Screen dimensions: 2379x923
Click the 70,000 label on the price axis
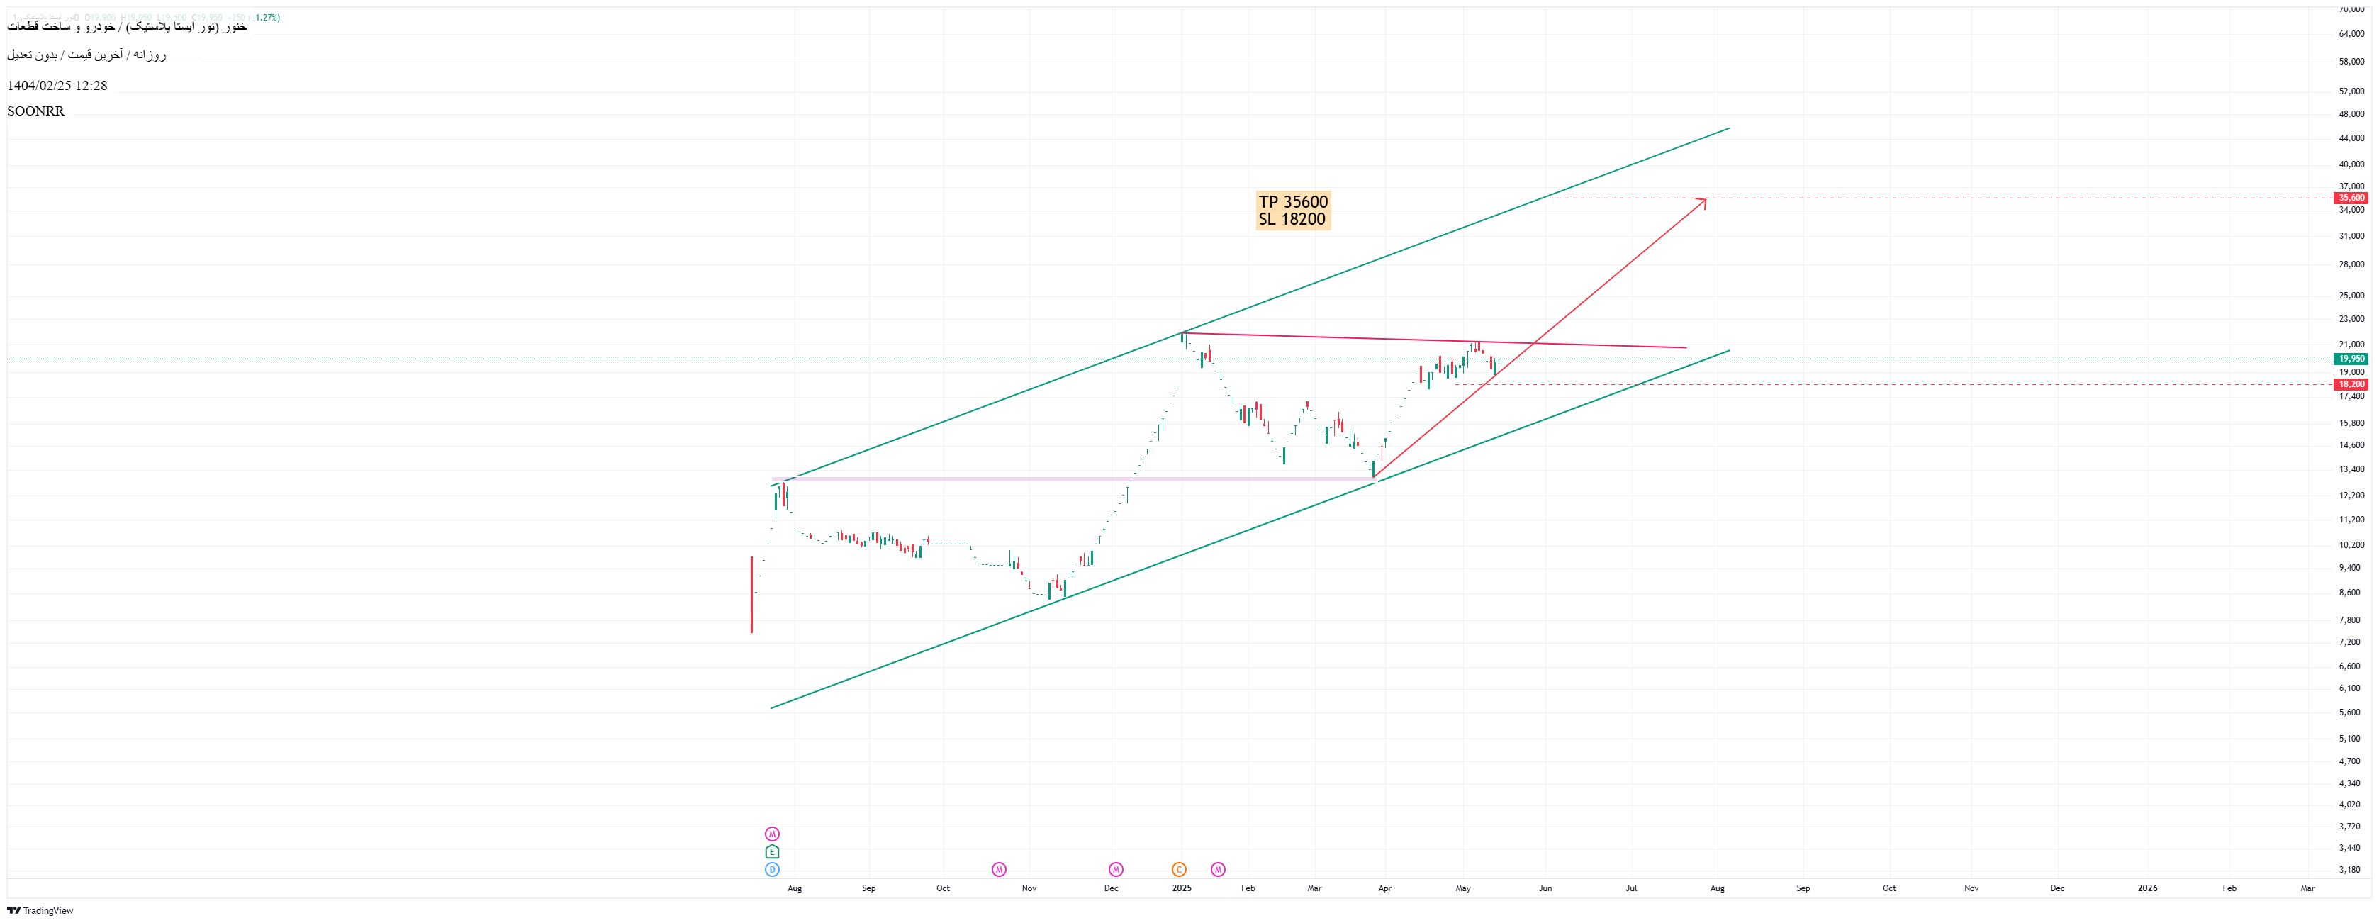tap(2351, 9)
